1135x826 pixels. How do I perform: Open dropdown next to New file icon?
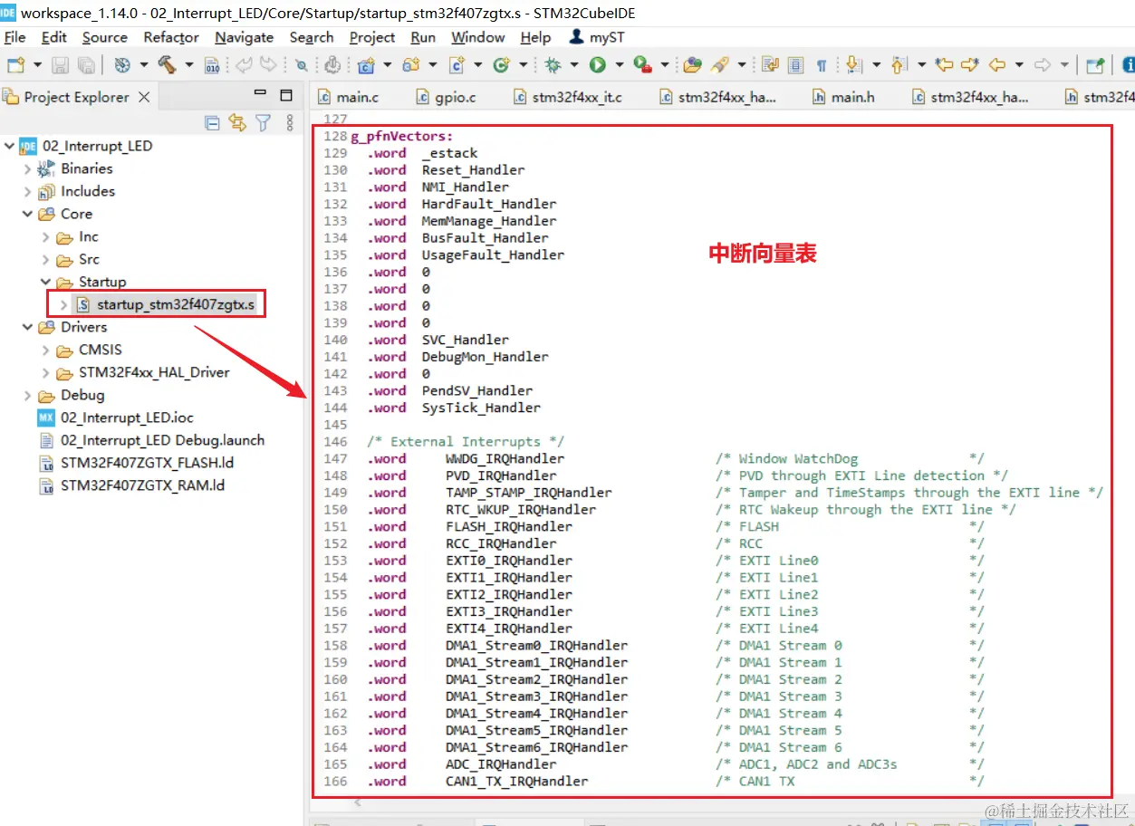click(37, 65)
